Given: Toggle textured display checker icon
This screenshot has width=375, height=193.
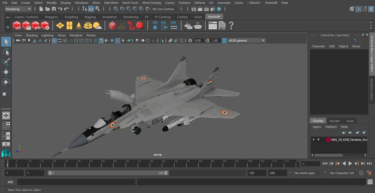Looking at the screenshot, I should point(117,41).
